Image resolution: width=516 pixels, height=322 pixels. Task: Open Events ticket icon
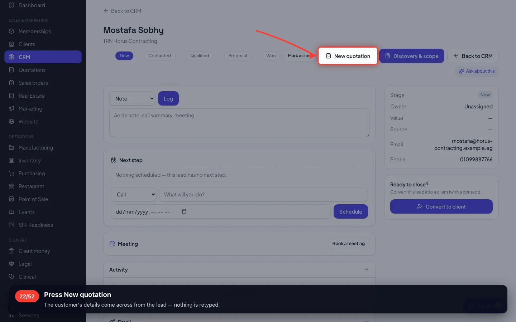pos(11,212)
